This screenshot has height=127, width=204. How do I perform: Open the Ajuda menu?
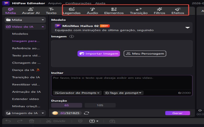pos(100,3)
